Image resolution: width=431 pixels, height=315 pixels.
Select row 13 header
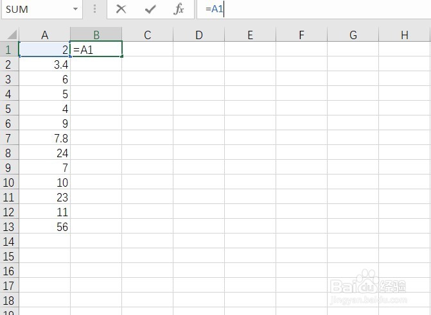tap(9, 227)
